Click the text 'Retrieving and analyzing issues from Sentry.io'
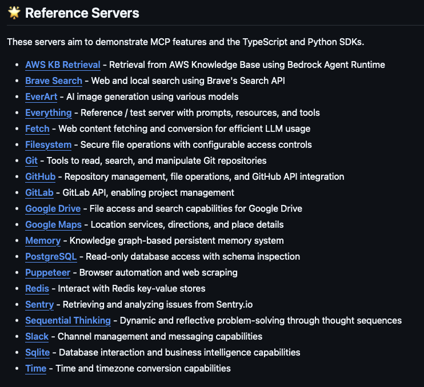The width and height of the screenshot is (424, 387). pos(158,304)
